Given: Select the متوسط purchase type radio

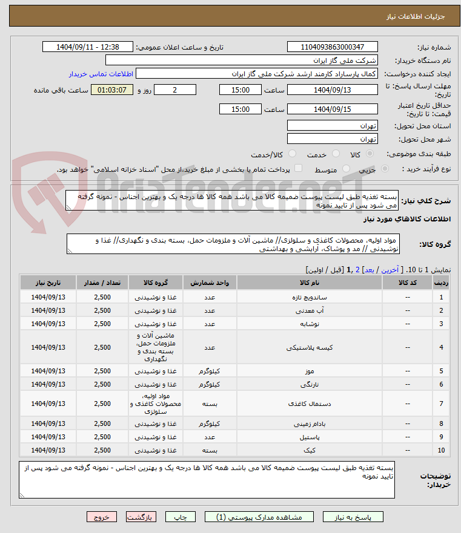Looking at the screenshot, I should (x=346, y=169).
